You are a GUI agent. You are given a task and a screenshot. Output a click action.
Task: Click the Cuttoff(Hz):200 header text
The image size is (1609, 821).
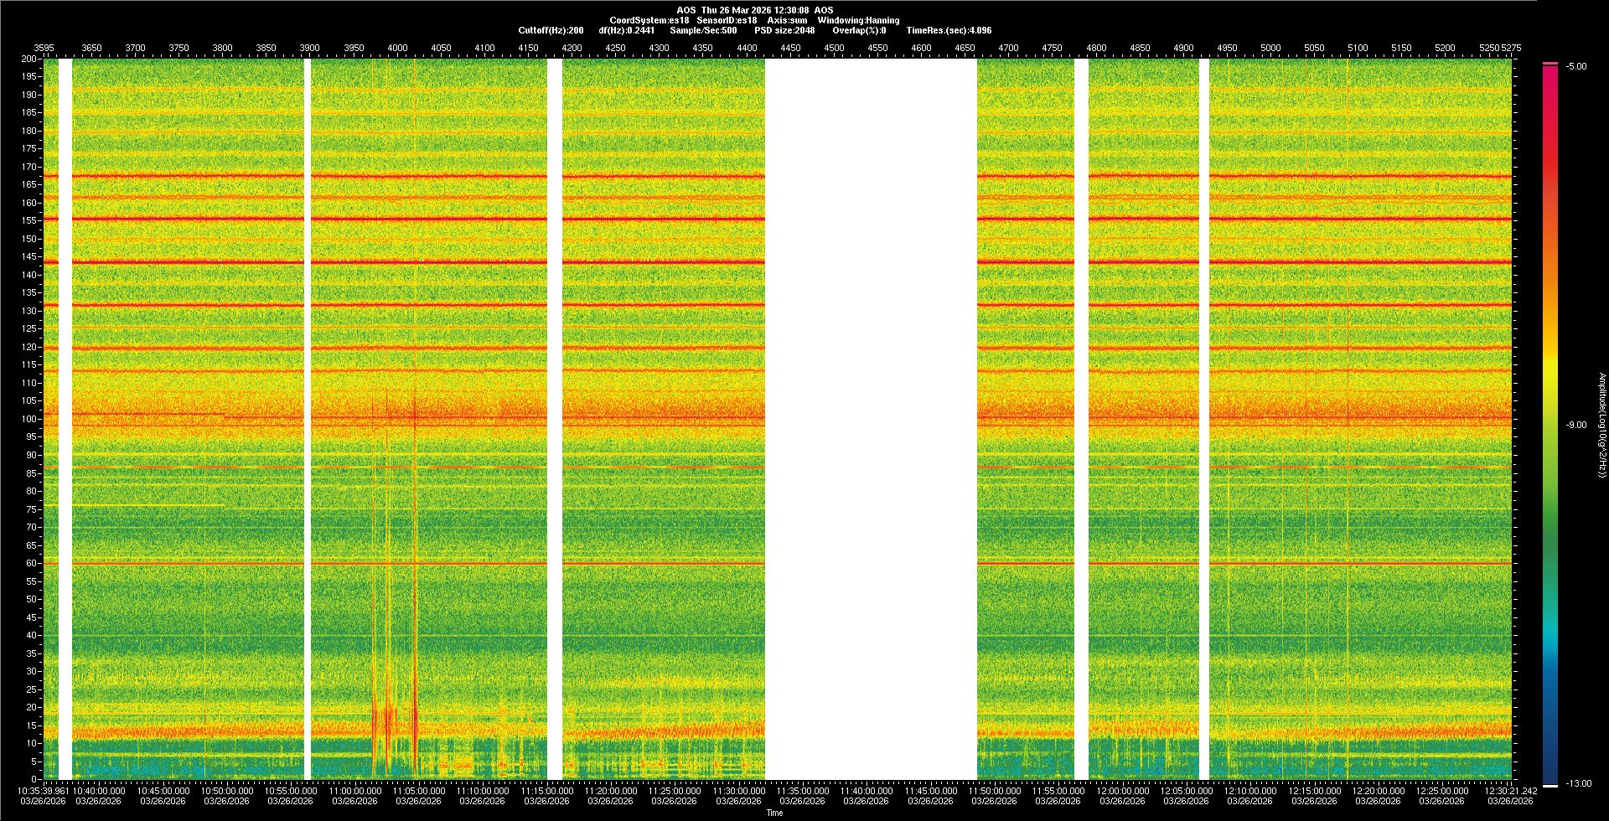pos(551,30)
